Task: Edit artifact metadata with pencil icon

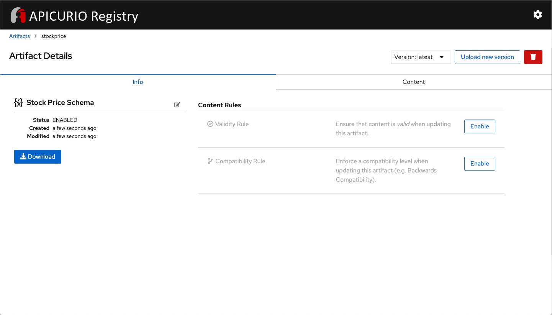Action: (177, 105)
